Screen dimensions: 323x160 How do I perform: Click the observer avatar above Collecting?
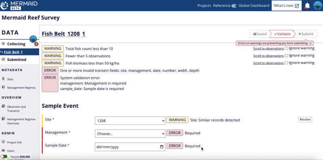click(33, 39)
